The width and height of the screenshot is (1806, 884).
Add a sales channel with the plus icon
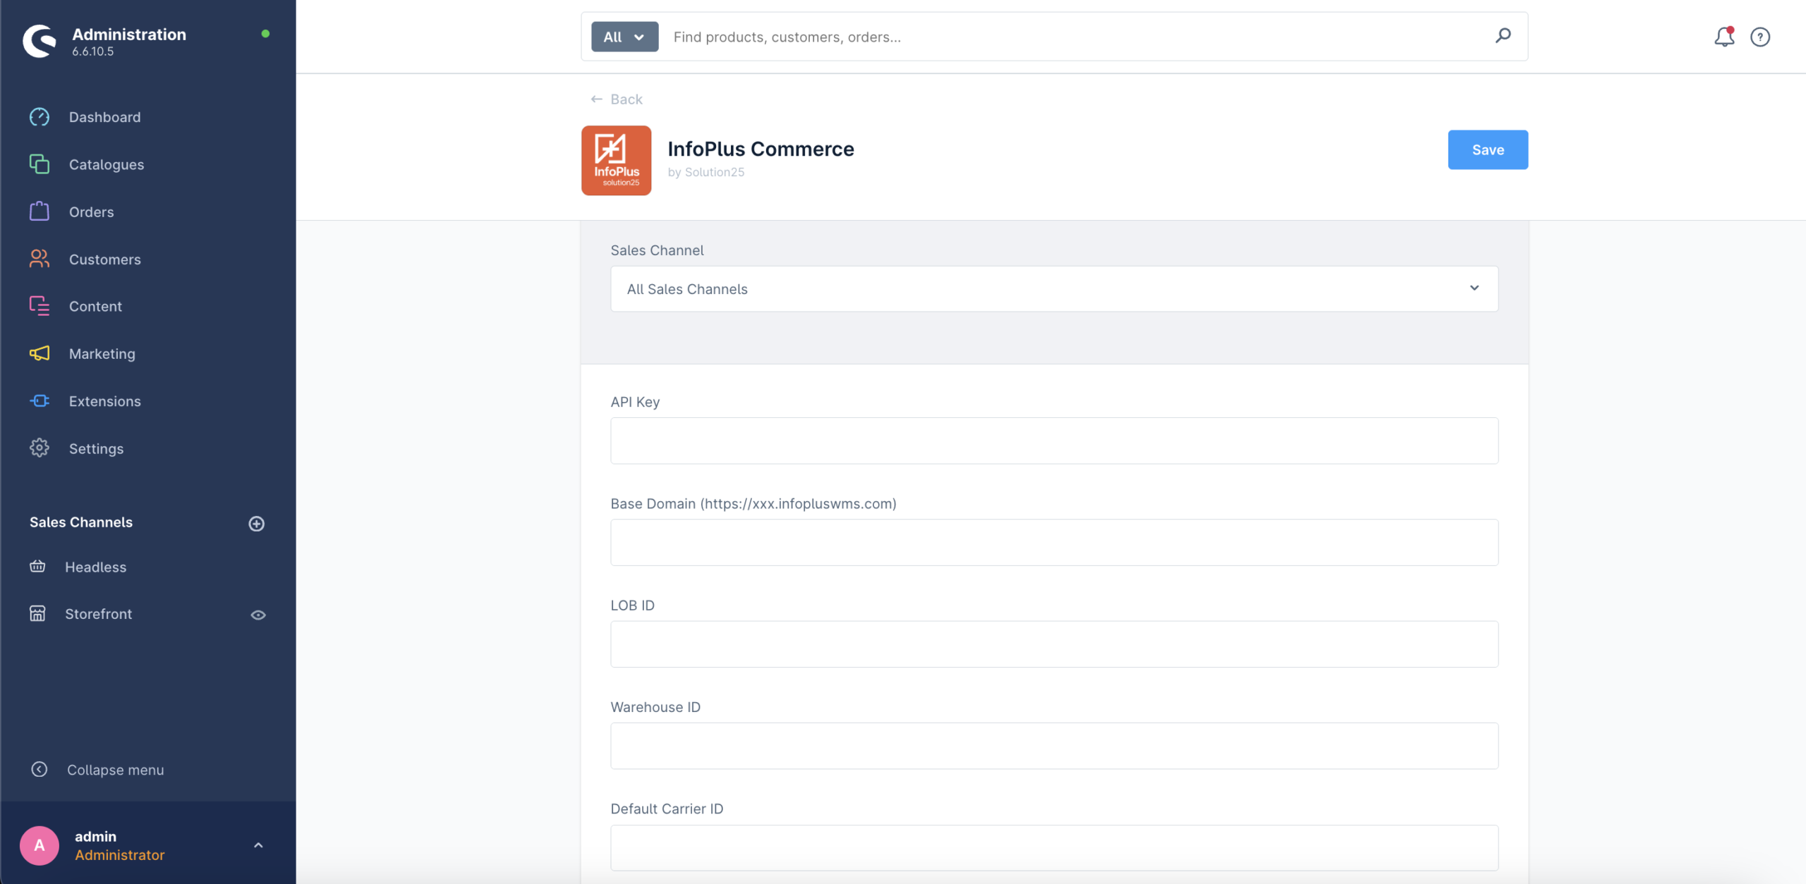pyautogui.click(x=257, y=523)
